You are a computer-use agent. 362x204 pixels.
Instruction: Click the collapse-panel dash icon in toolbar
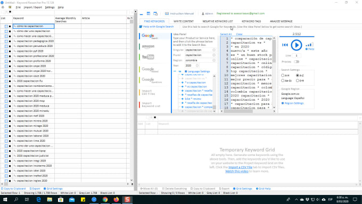[141, 14]
